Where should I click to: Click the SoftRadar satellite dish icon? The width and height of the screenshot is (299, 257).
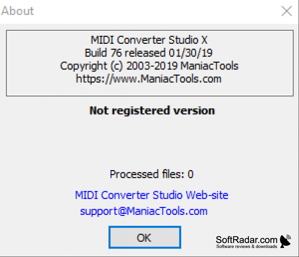point(286,241)
